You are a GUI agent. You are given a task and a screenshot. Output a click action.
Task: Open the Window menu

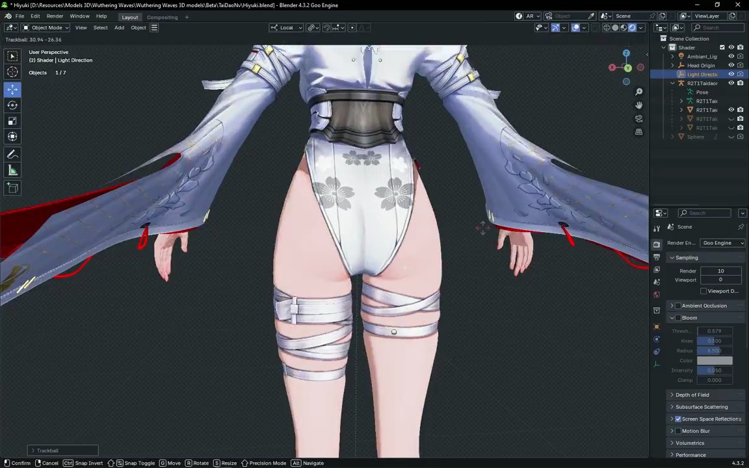79,16
